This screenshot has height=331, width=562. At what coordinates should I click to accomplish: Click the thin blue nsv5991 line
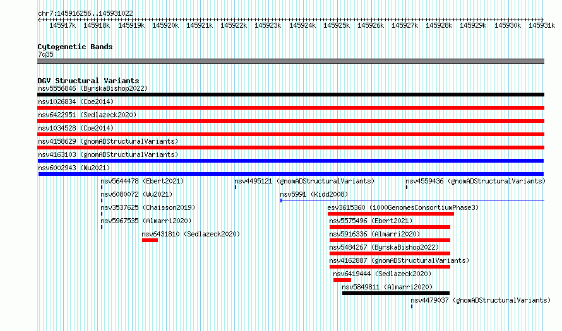click(412, 200)
